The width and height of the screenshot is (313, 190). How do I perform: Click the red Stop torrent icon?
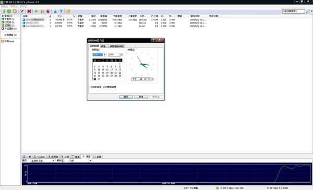coord(48,11)
